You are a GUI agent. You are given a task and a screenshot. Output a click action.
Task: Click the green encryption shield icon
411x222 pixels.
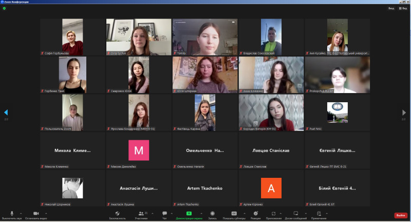(5, 8)
